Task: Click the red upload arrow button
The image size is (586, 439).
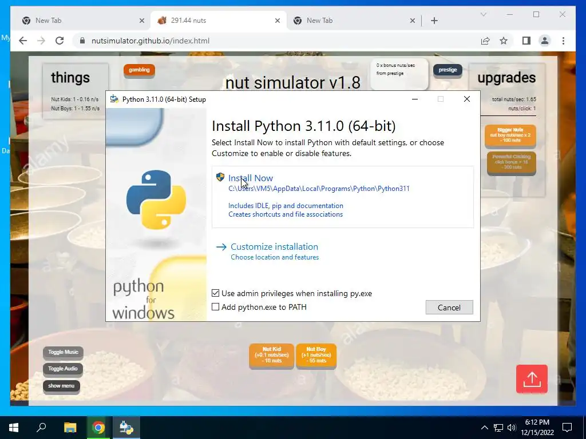Action: (x=532, y=379)
